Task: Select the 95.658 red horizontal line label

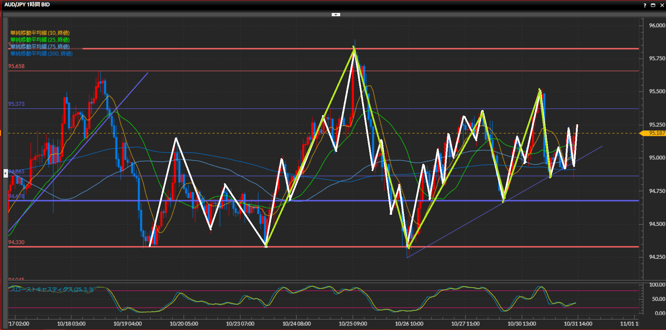Action: (16, 66)
